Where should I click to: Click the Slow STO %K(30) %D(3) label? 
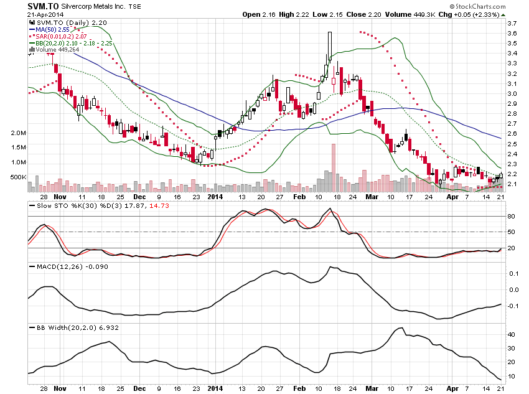tap(79, 206)
